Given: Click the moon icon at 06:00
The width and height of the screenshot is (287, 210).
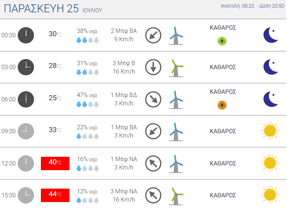Looking at the screenshot, I should pyautogui.click(x=270, y=99).
